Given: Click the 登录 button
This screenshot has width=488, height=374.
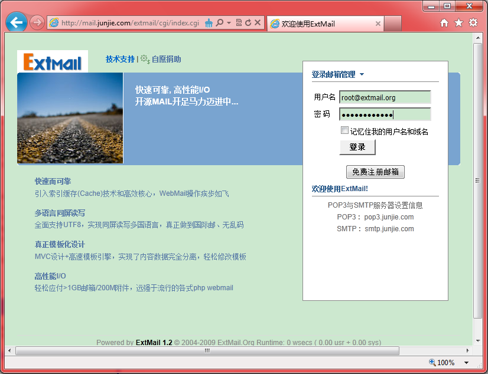Looking at the screenshot, I should (357, 147).
